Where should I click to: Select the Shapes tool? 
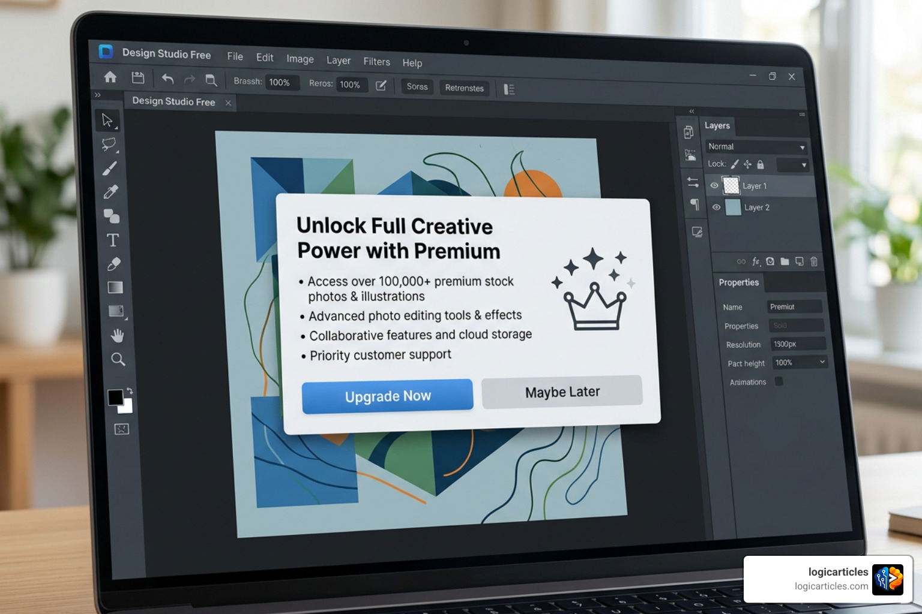point(112,216)
